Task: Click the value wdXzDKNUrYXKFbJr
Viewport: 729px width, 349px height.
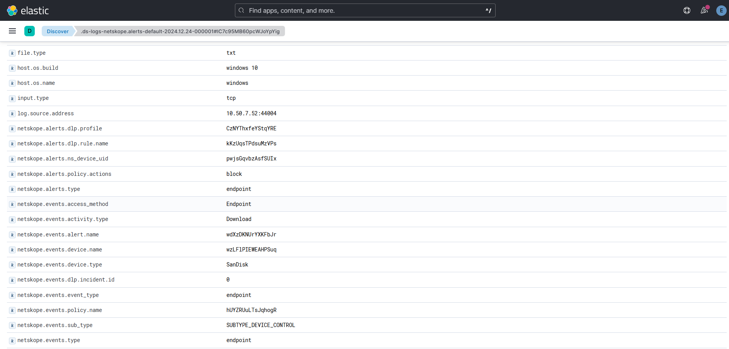Action: pyautogui.click(x=251, y=234)
